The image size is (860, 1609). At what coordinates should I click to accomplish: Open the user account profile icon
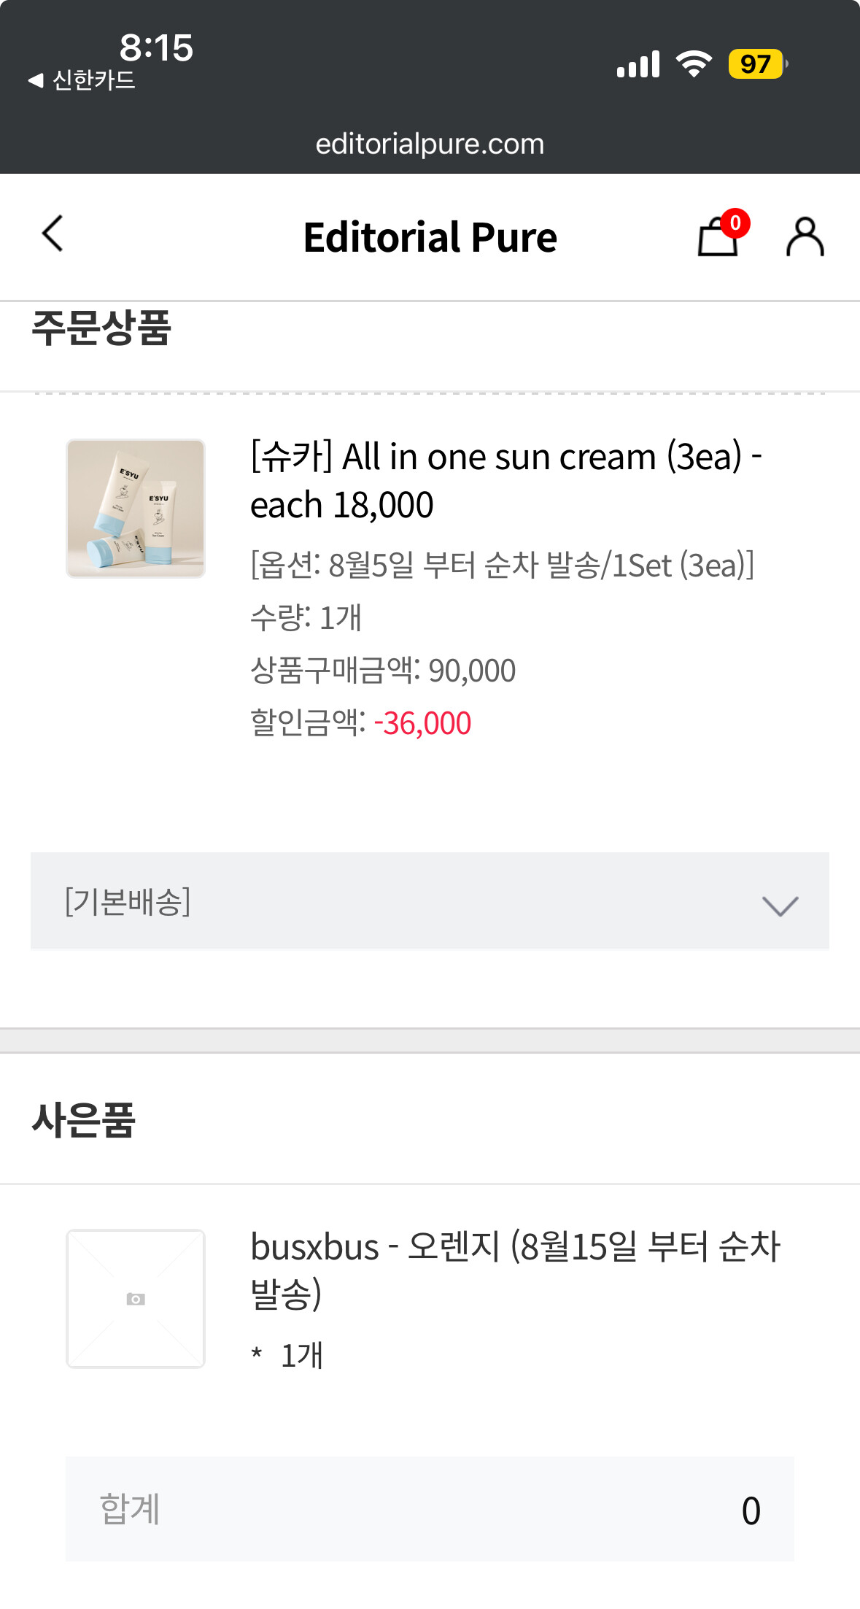805,237
